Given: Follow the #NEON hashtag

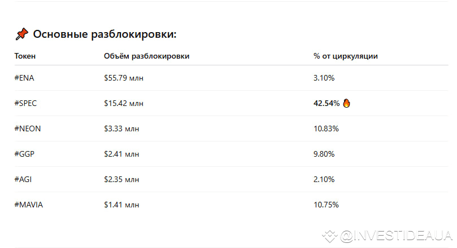Looking at the screenshot, I should 28,129.
